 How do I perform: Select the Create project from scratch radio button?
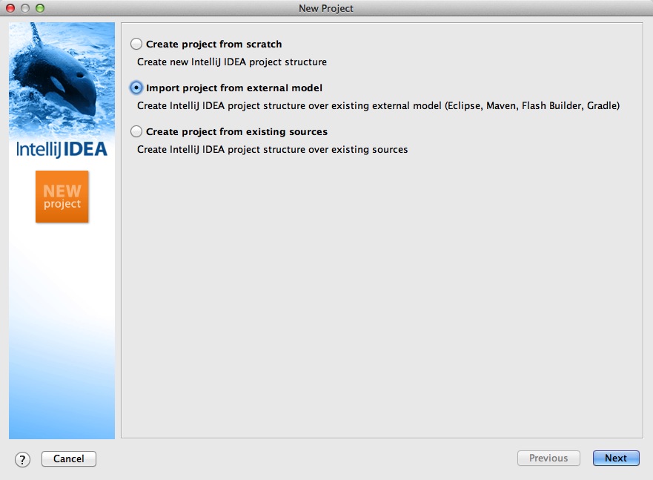pyautogui.click(x=136, y=45)
